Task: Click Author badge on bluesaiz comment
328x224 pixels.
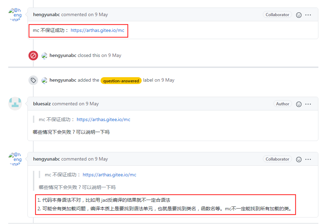Action: click(282, 104)
